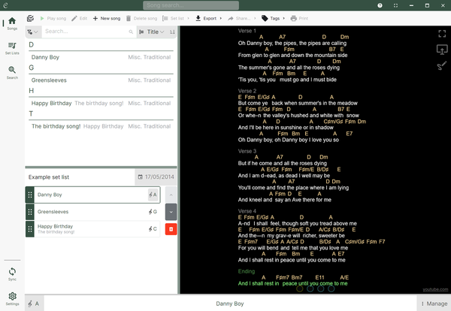Toggle the multi-select checklist icon
The width and height of the screenshot is (451, 311).
(30, 18)
